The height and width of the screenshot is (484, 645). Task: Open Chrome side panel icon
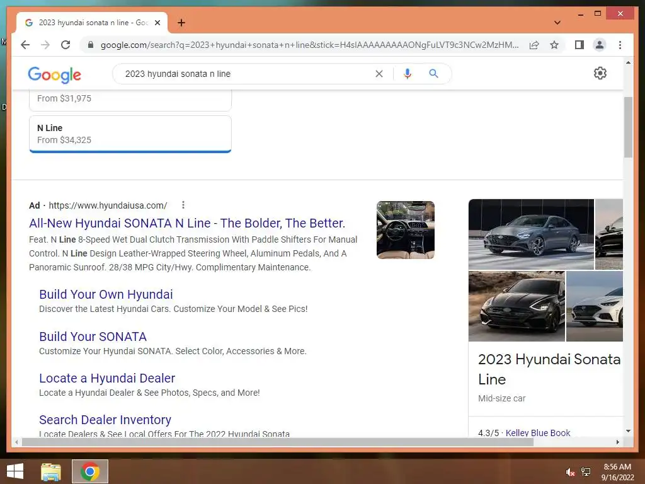point(579,45)
